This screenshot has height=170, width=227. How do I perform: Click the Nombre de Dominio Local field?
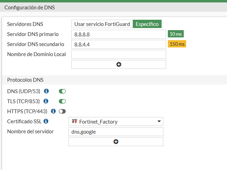(x=119, y=54)
